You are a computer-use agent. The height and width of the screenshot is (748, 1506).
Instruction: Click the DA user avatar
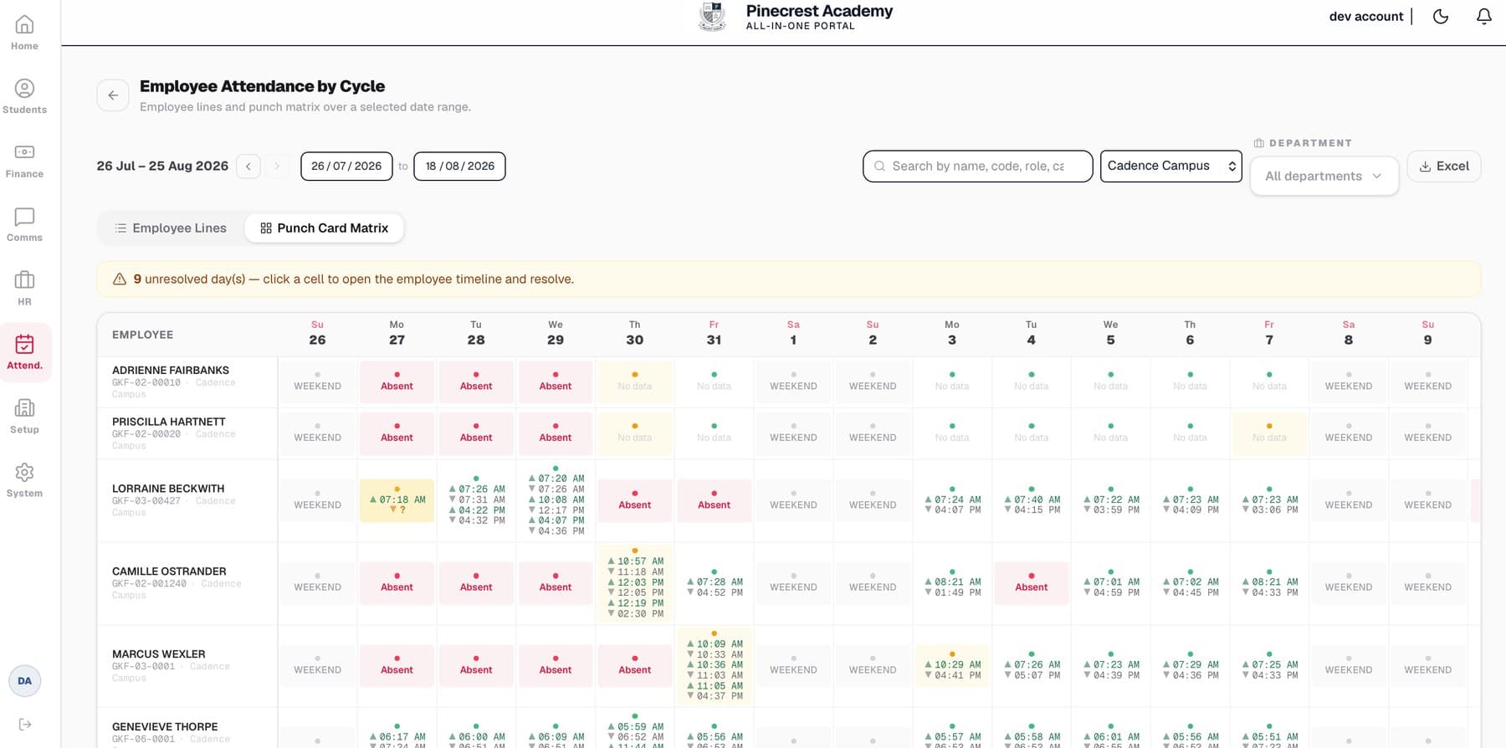tap(25, 681)
